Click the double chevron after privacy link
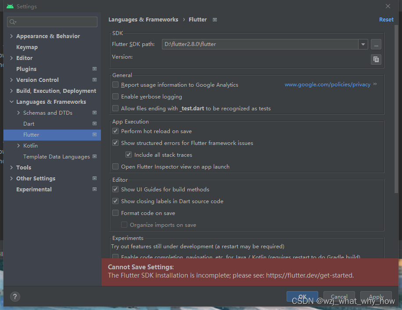 pyautogui.click(x=375, y=84)
